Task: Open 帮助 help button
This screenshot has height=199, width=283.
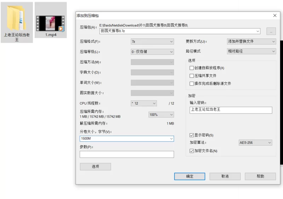Action: tap(260, 176)
